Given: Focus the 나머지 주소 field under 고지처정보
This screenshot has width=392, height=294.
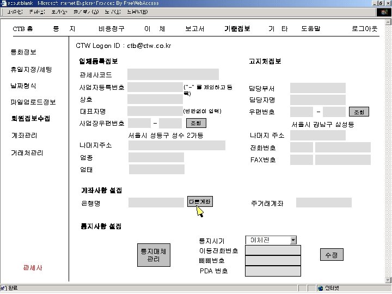Looking at the screenshot, I should 318,136.
